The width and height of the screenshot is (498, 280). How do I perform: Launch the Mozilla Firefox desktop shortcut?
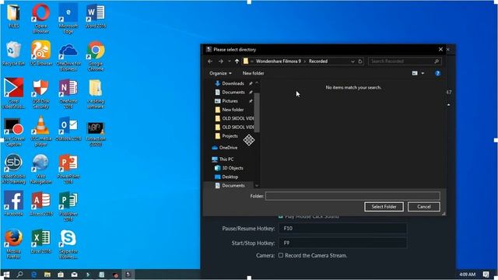[13, 243]
